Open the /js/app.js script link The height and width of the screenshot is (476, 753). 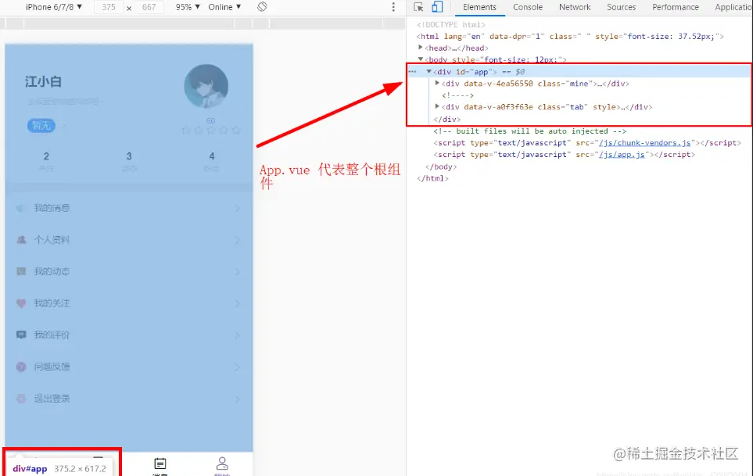622,155
